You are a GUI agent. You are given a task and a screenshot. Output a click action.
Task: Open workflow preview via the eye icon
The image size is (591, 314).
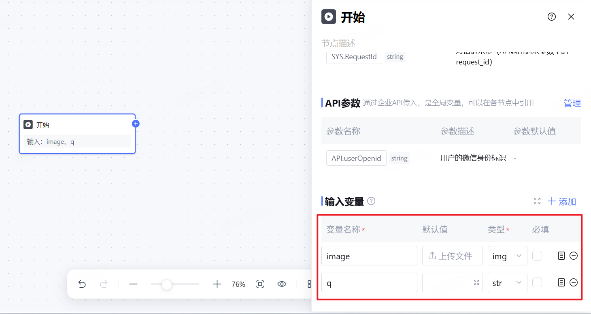pyautogui.click(x=282, y=284)
